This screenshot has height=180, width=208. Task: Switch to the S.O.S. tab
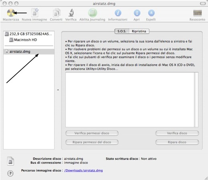point(122,31)
